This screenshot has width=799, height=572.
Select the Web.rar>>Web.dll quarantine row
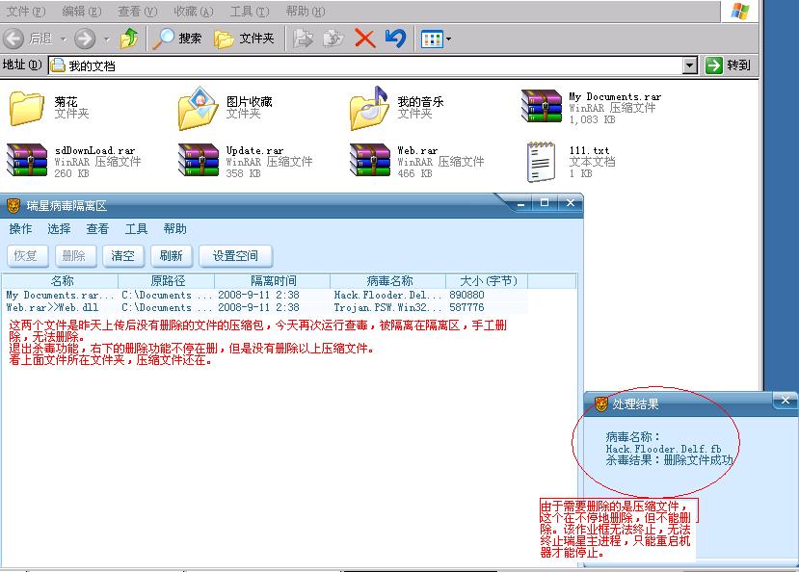[x=266, y=307]
